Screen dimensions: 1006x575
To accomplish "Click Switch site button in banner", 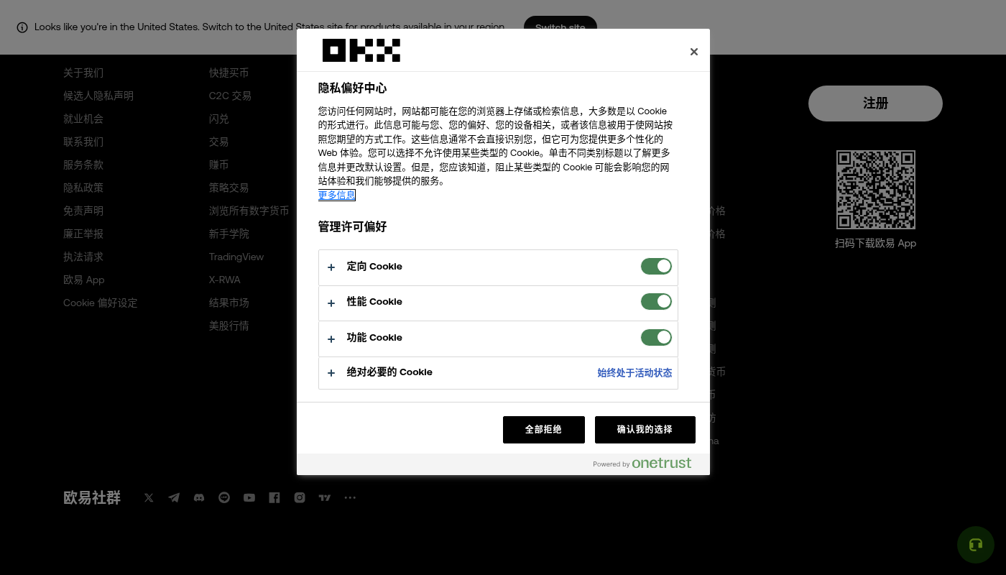I will tap(560, 27).
